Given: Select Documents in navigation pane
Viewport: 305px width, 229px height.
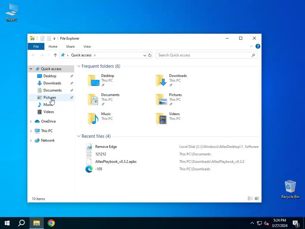Looking at the screenshot, I should (x=52, y=90).
